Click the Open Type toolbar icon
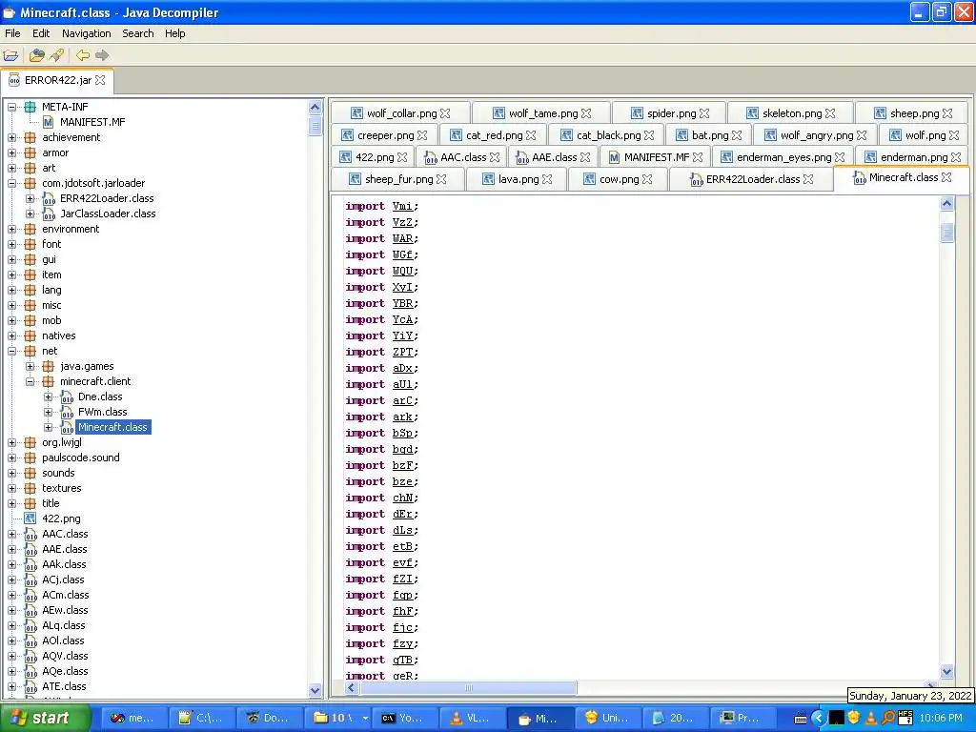The height and width of the screenshot is (732, 976). [37, 55]
